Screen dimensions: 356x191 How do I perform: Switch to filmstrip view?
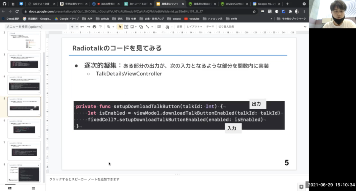coord(10,188)
